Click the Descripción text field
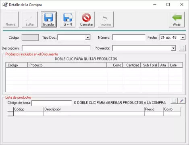 tap(56, 48)
